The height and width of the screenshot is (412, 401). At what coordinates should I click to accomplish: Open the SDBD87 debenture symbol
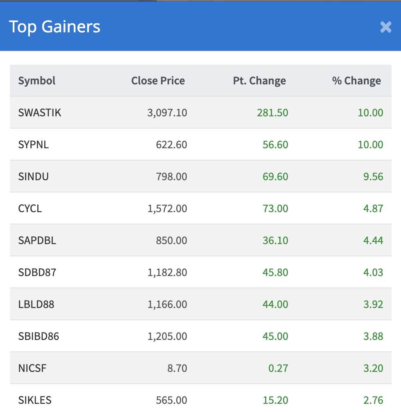[37, 272]
